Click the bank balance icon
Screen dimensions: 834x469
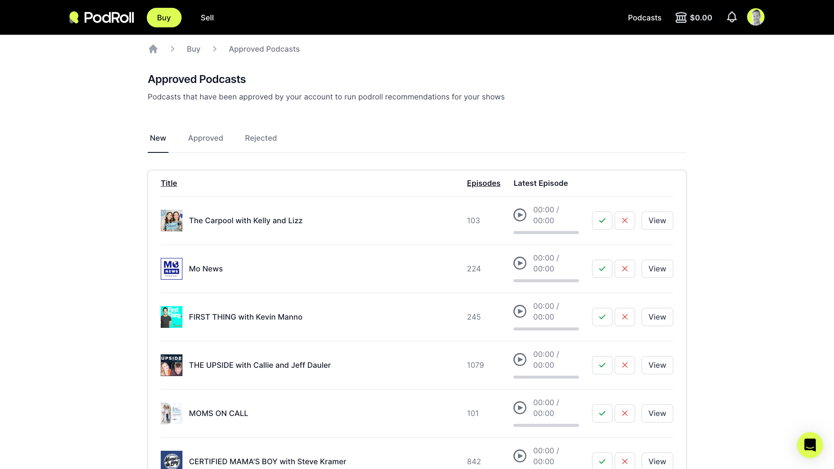[681, 17]
